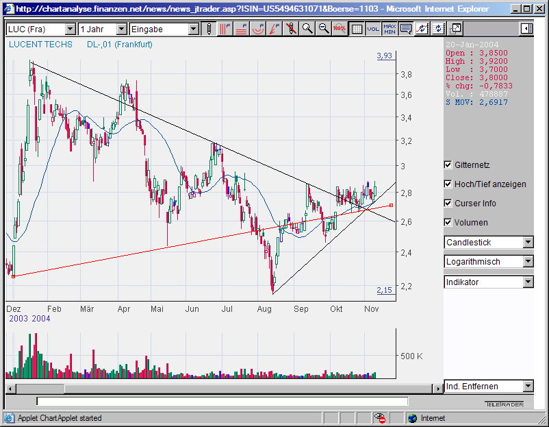
Task: Click the zoom in magnifier icon
Action: click(307, 29)
